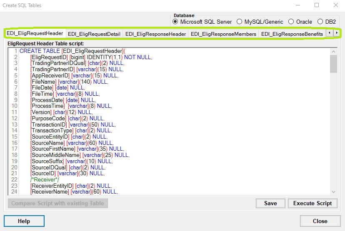Click the Execute Script button

click(312, 203)
